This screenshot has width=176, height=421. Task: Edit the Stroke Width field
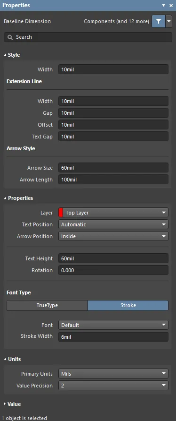[113, 336]
